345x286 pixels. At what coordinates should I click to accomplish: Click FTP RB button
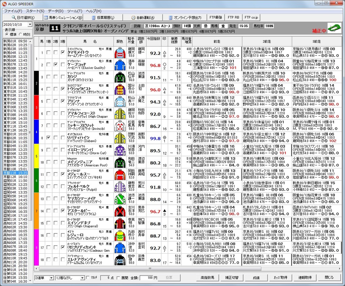tap(233, 18)
